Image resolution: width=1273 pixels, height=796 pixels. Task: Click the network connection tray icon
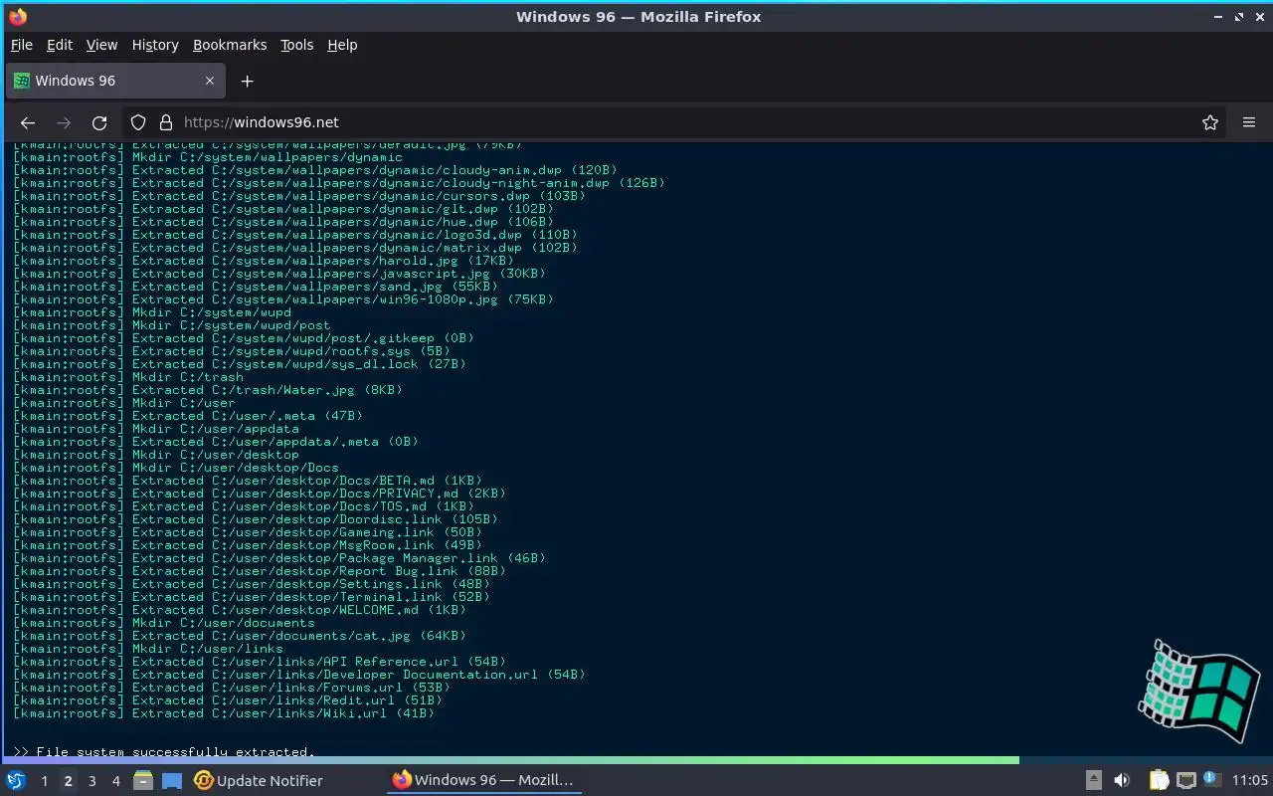[x=1185, y=780]
